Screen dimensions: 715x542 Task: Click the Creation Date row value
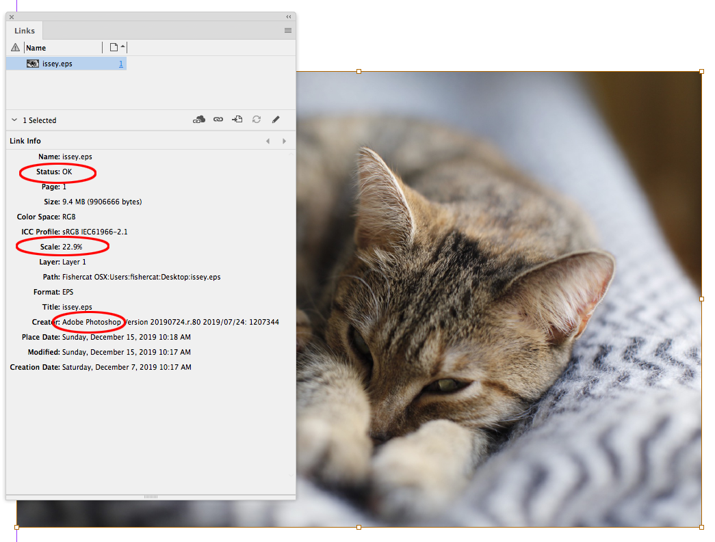(x=127, y=367)
